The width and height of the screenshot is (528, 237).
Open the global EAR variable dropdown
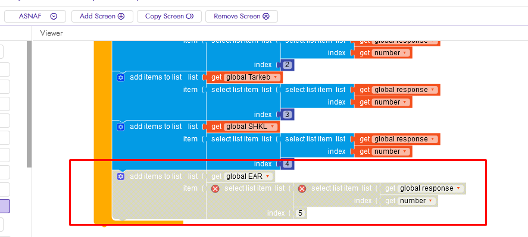[x=248, y=176]
